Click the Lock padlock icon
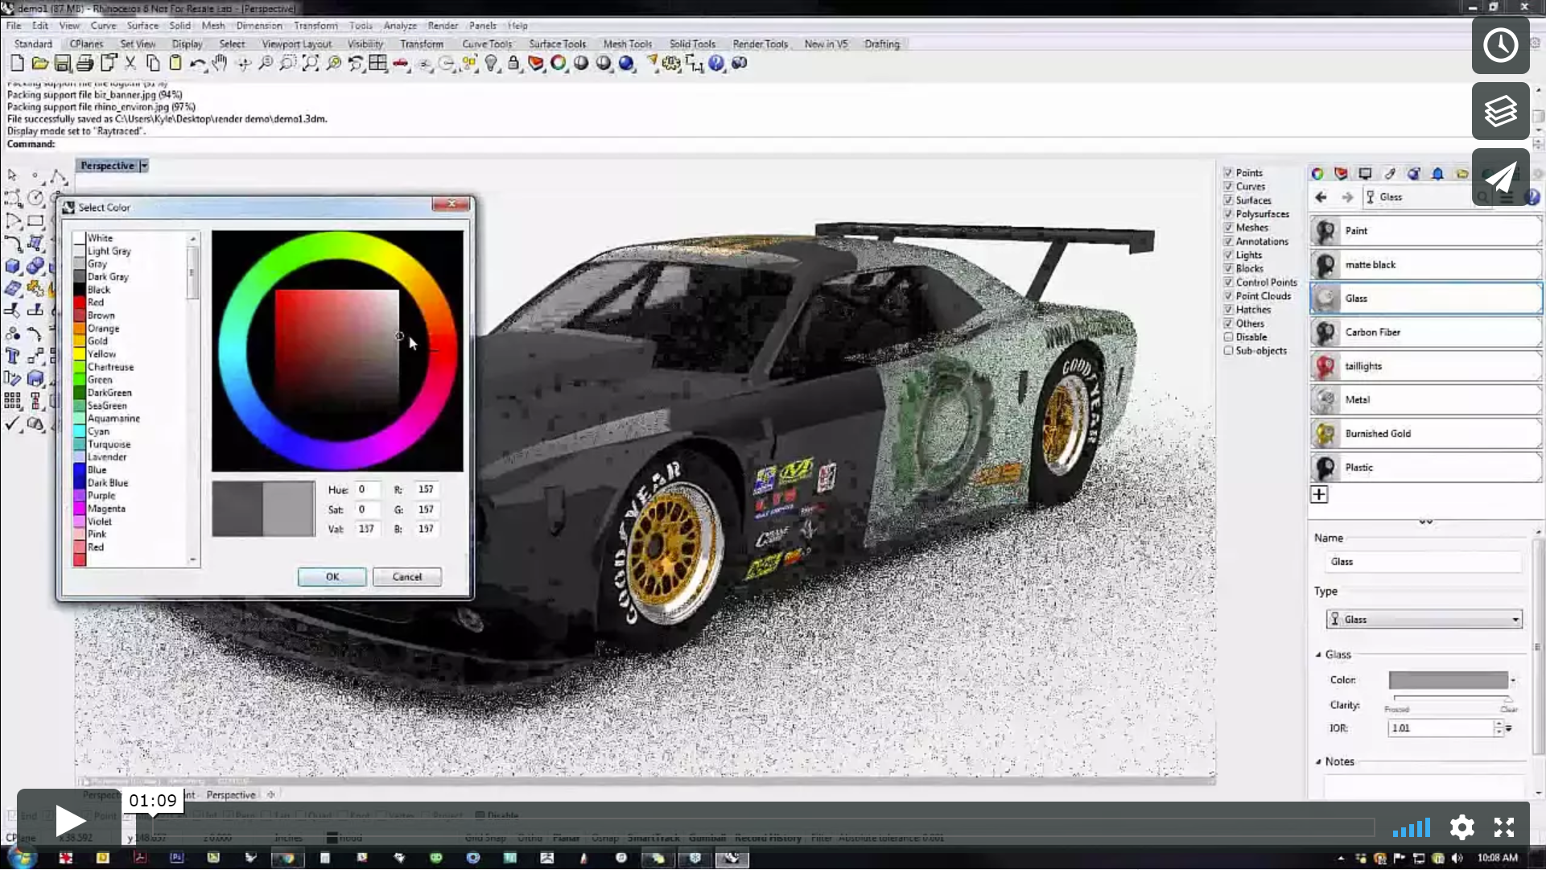The height and width of the screenshot is (870, 1546). click(x=513, y=63)
